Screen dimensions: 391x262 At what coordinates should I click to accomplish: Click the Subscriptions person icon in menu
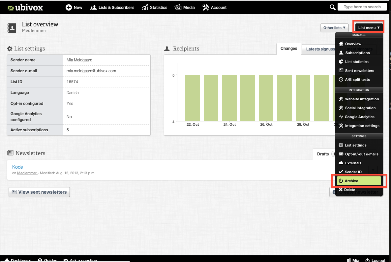(341, 53)
